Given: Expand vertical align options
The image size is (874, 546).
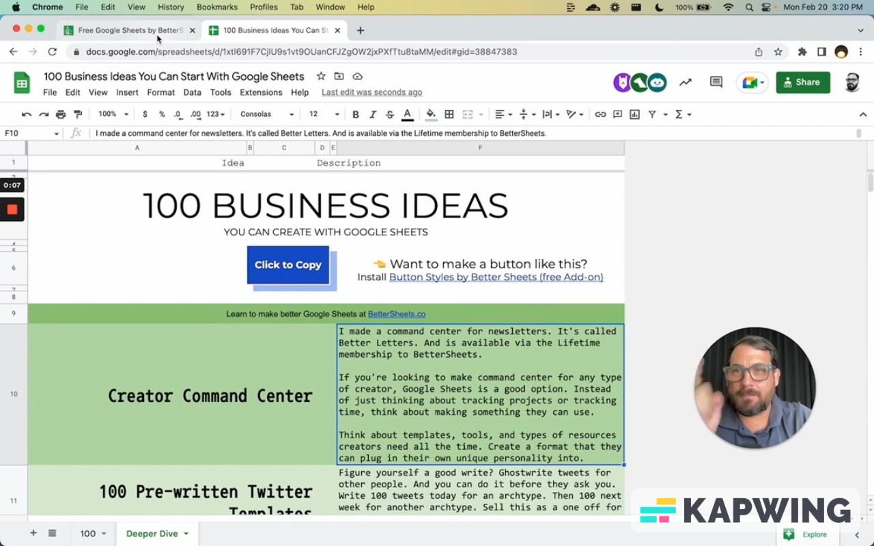Looking at the screenshot, I should click(x=528, y=115).
